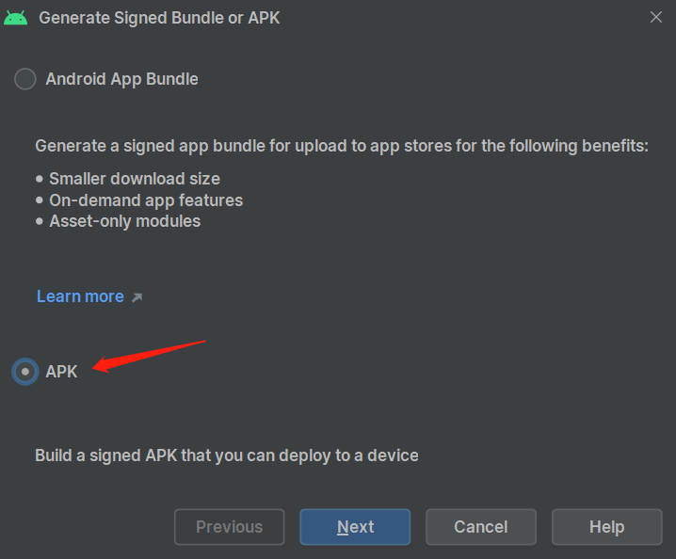Image resolution: width=676 pixels, height=559 pixels.
Task: Click the "Generate a signed app bundle" description line
Action: coord(342,147)
